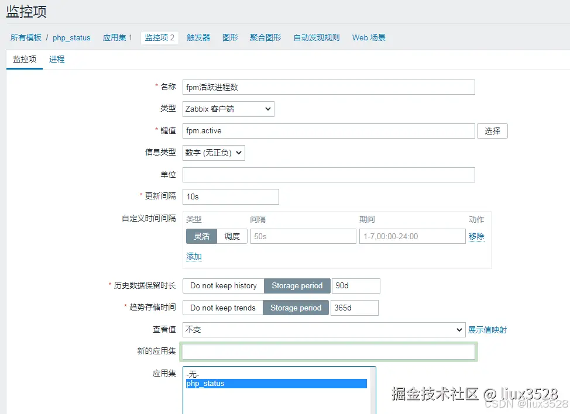Go to 应用集 section
Image resolution: width=570 pixels, height=414 pixels.
click(x=117, y=38)
